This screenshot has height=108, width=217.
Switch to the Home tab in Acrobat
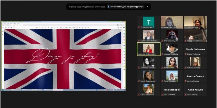[4, 25]
